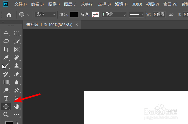Screen dimensions: 188x124
Task: Expand the stroke width dropdown arrow
Action: click(124, 15)
